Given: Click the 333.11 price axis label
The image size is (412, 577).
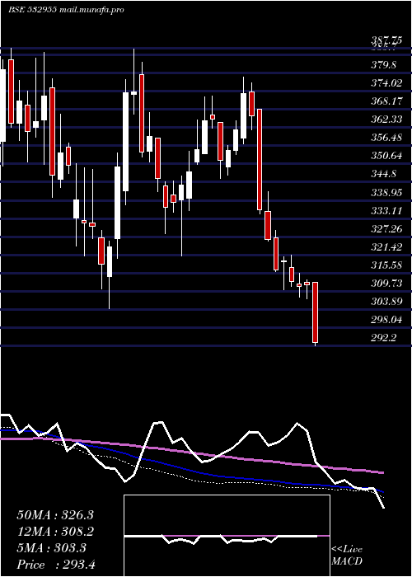Looking at the screenshot, I should (386, 211).
